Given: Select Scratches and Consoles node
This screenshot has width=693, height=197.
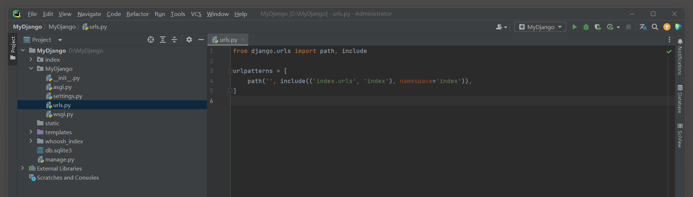Looking at the screenshot, I should pos(64,177).
